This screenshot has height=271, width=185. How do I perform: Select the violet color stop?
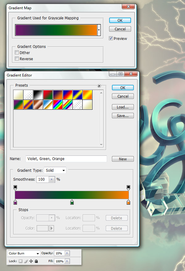(x=15, y=202)
